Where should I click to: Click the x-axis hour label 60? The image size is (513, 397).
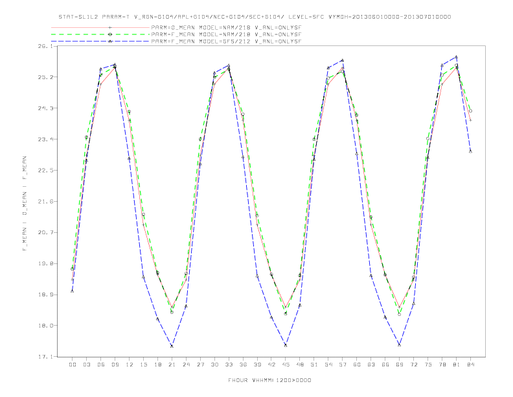point(357,365)
